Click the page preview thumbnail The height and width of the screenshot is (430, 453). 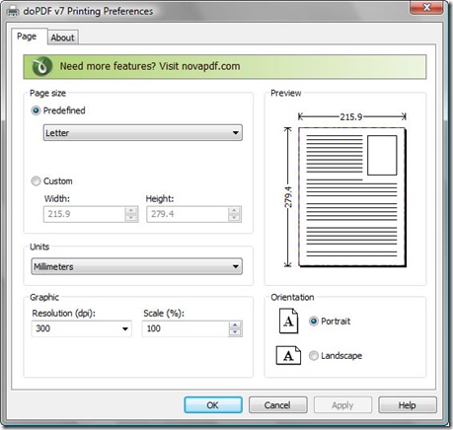coord(352,197)
